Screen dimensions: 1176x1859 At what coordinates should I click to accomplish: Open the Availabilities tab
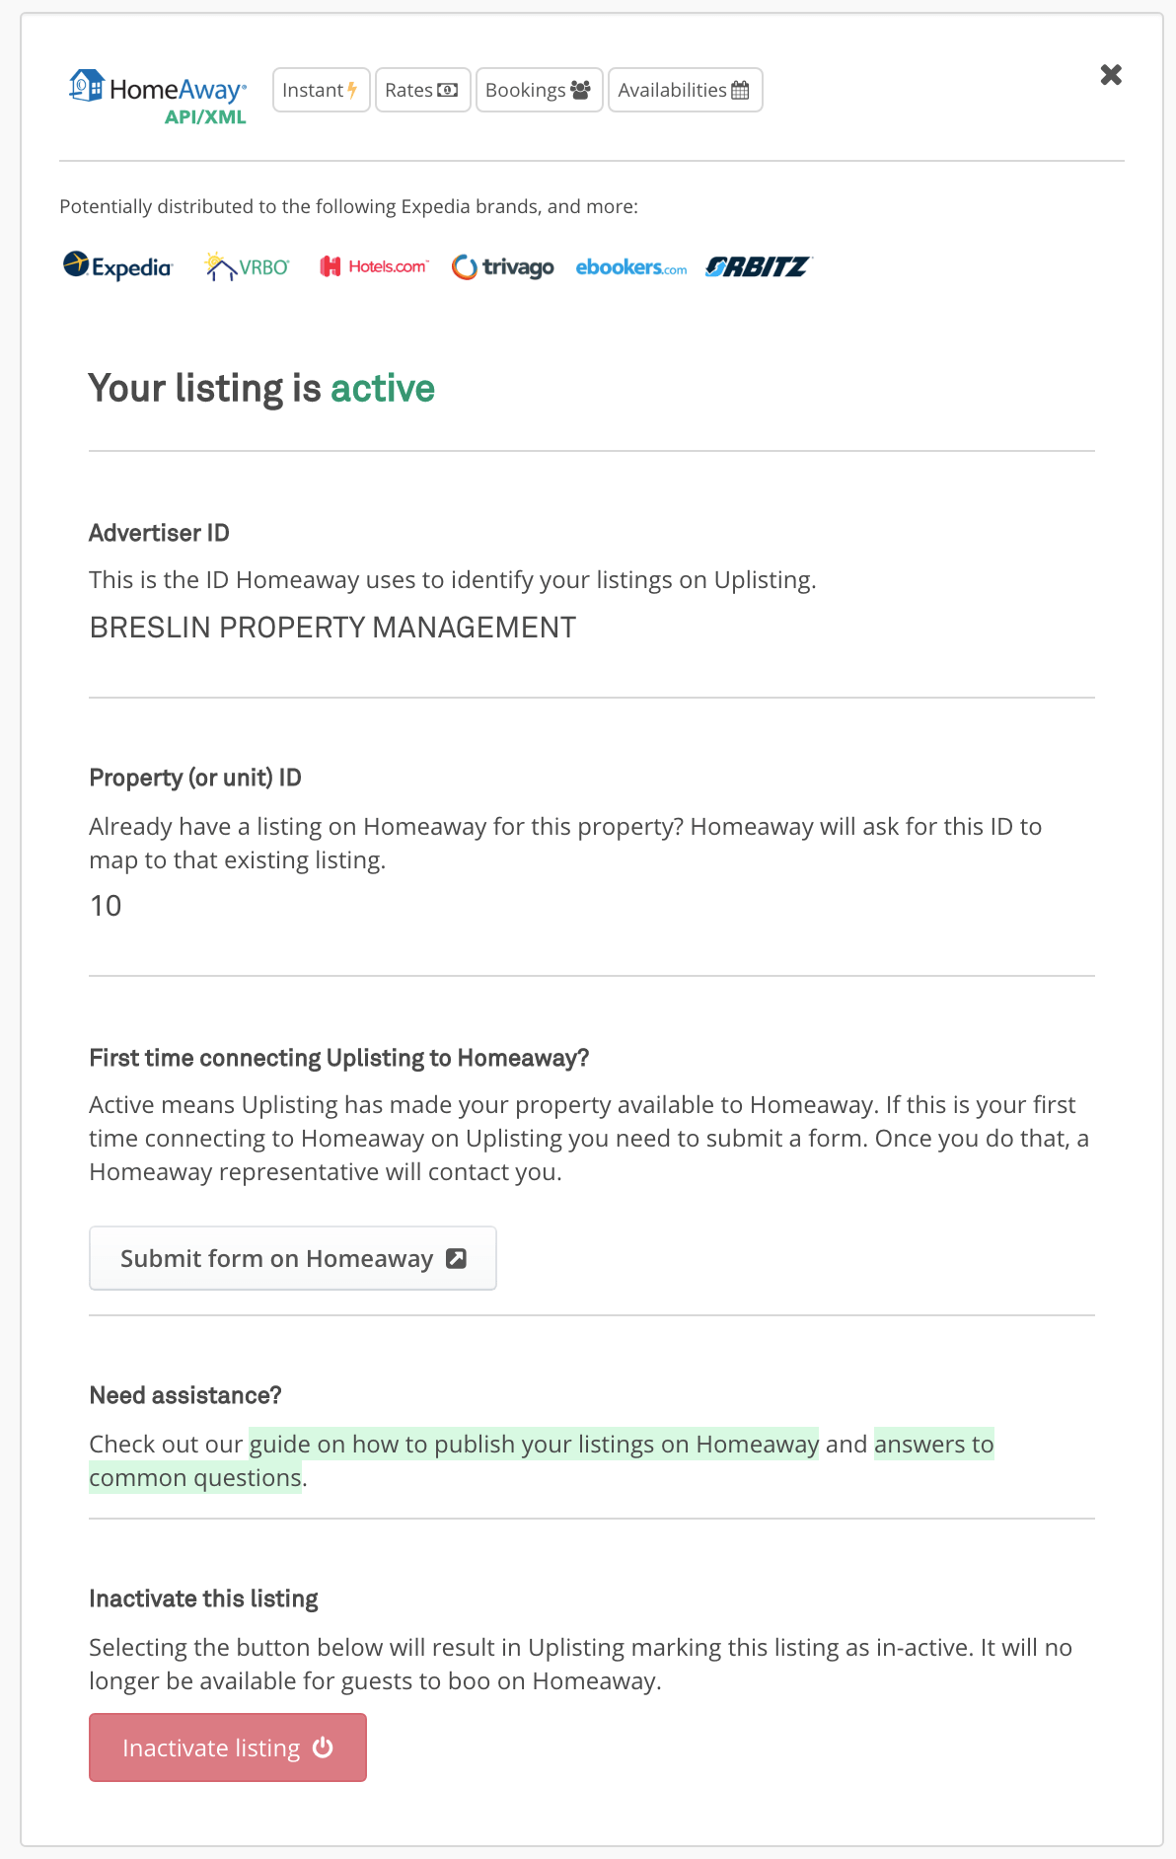tap(685, 90)
